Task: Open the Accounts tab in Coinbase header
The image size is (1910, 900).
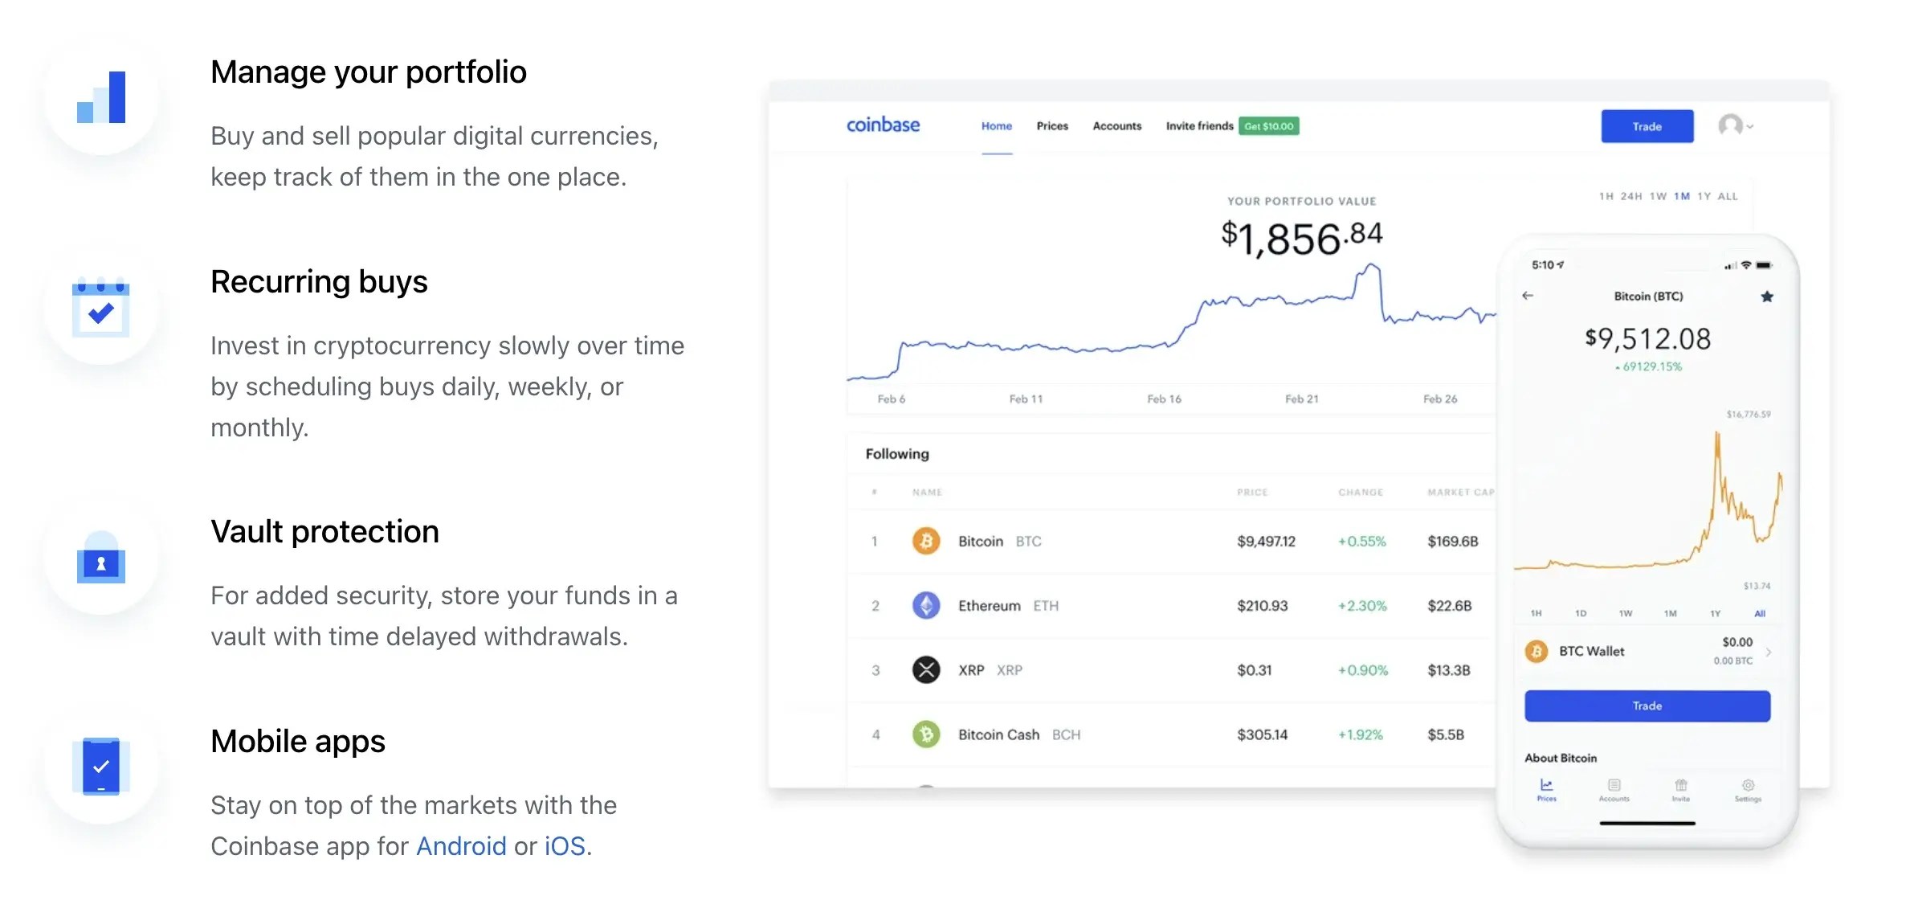Action: click(x=1116, y=126)
